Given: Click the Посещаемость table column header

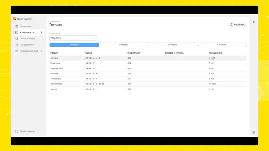Looking at the screenshot, I should pos(216,53).
